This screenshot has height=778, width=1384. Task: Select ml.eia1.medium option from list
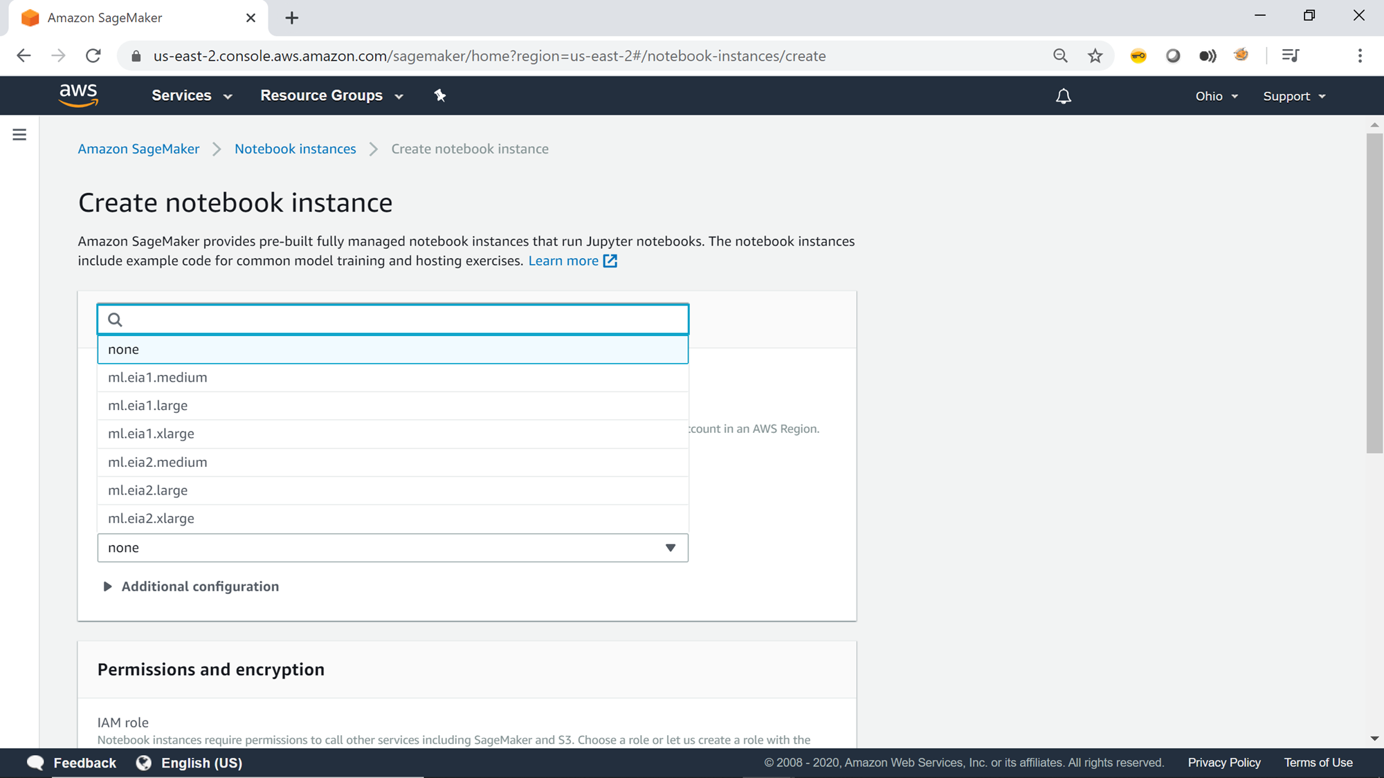(158, 378)
